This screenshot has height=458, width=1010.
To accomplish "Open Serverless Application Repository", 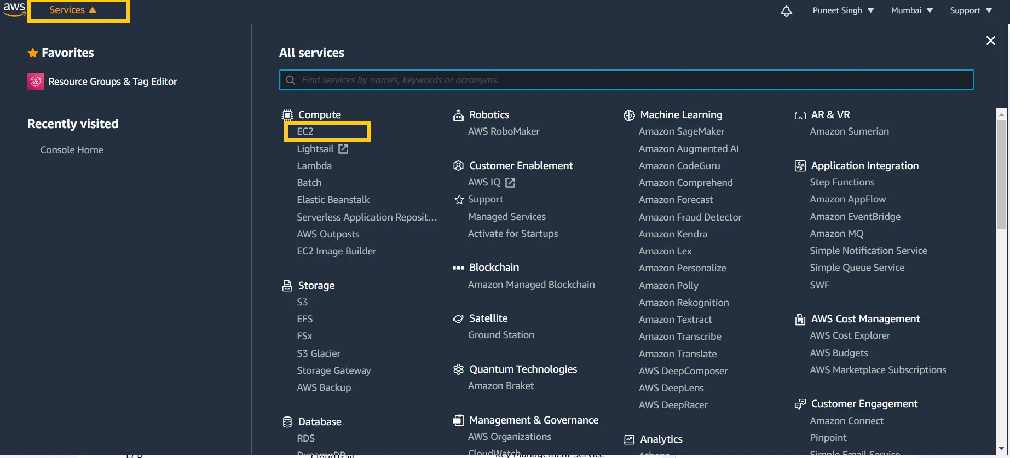I will (367, 217).
